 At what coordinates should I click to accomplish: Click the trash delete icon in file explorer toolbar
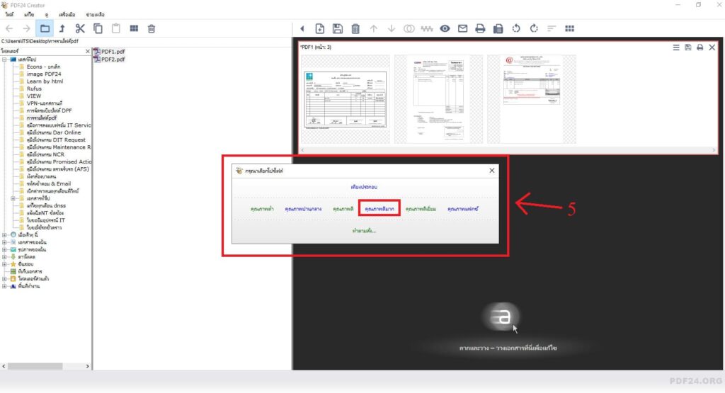click(152, 28)
